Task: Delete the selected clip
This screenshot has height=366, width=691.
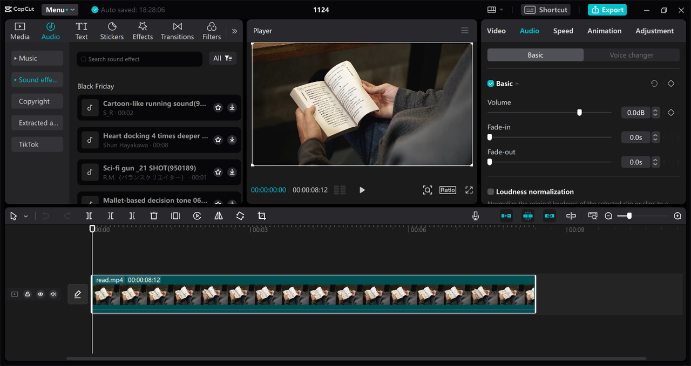Action: click(x=154, y=216)
